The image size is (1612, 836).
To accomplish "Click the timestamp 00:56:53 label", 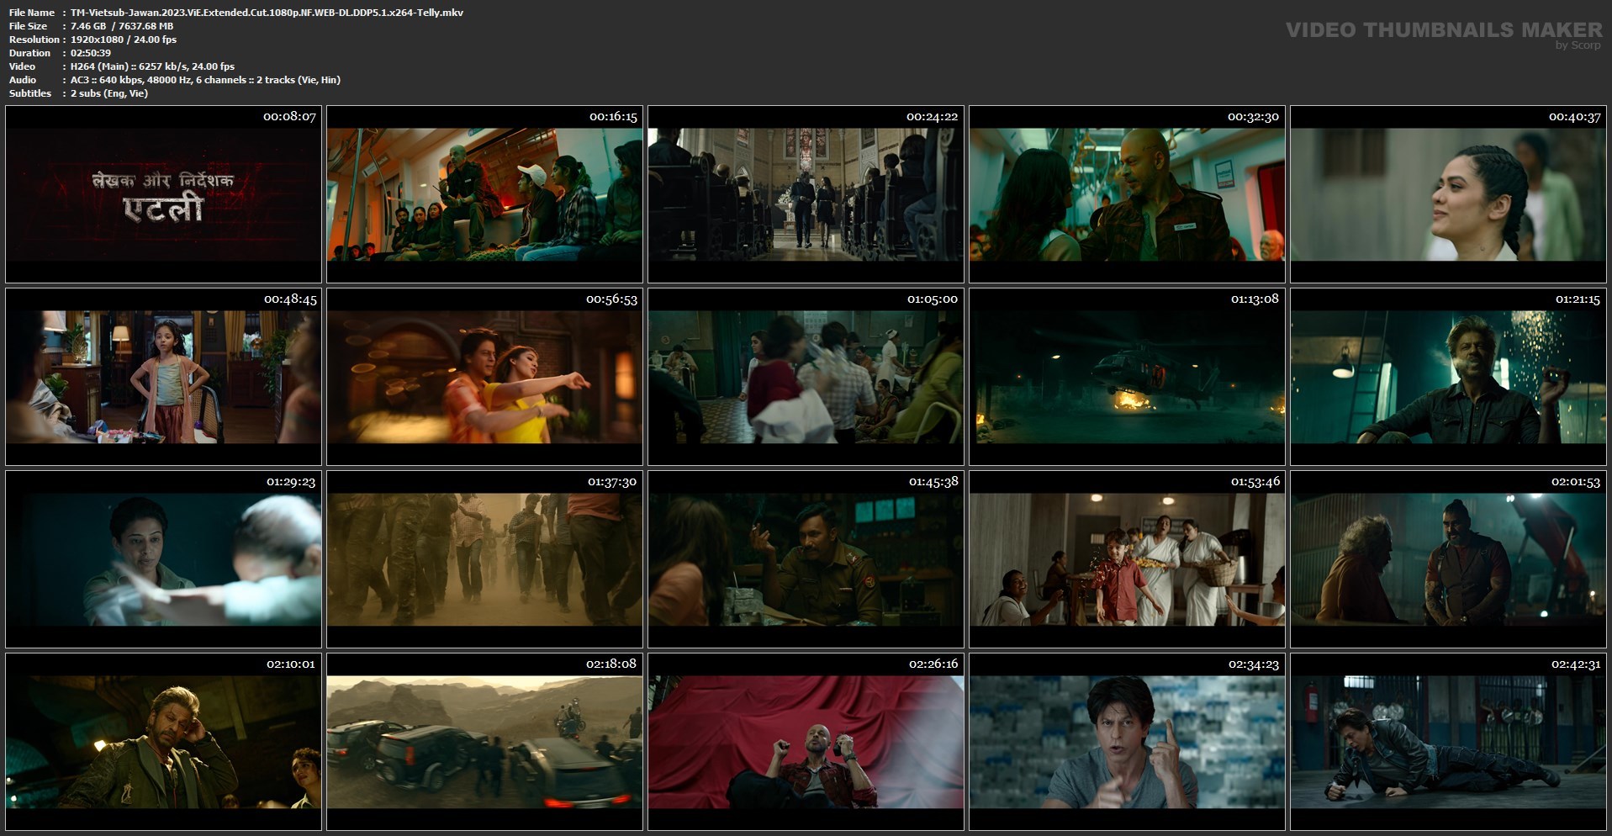I will 611,299.
